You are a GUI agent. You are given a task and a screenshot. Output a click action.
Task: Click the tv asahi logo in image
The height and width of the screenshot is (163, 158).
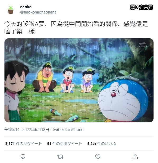142,45
